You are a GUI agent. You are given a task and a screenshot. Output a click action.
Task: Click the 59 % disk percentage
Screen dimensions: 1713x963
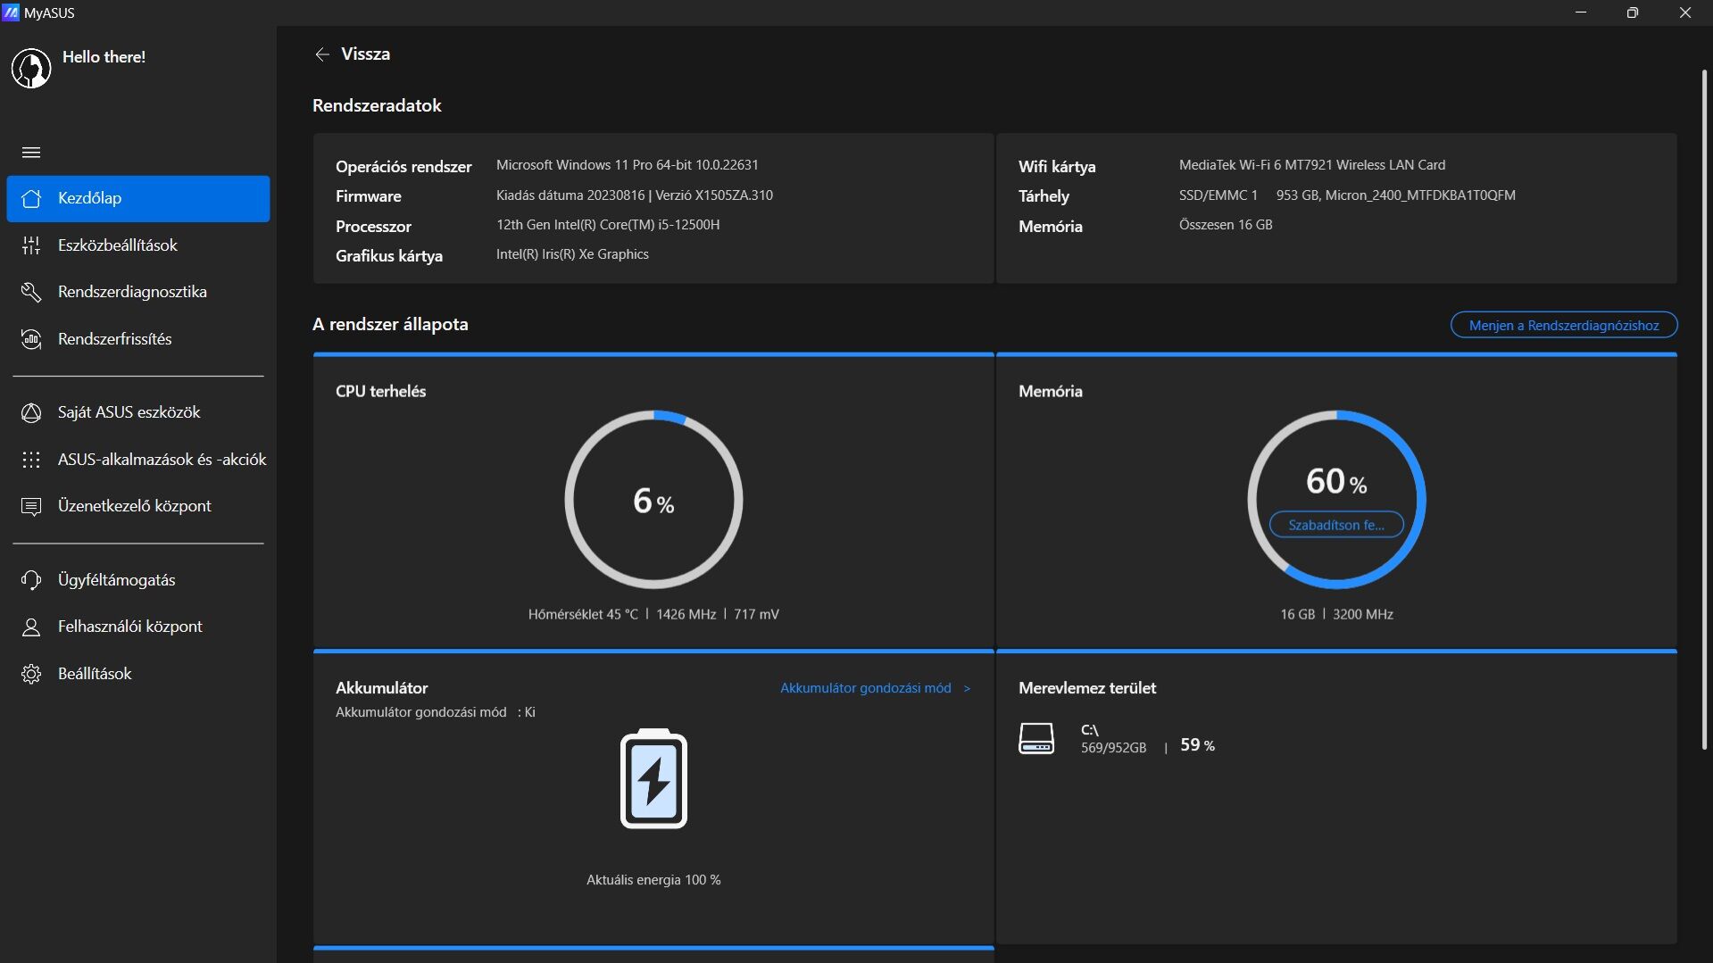coord(1197,744)
